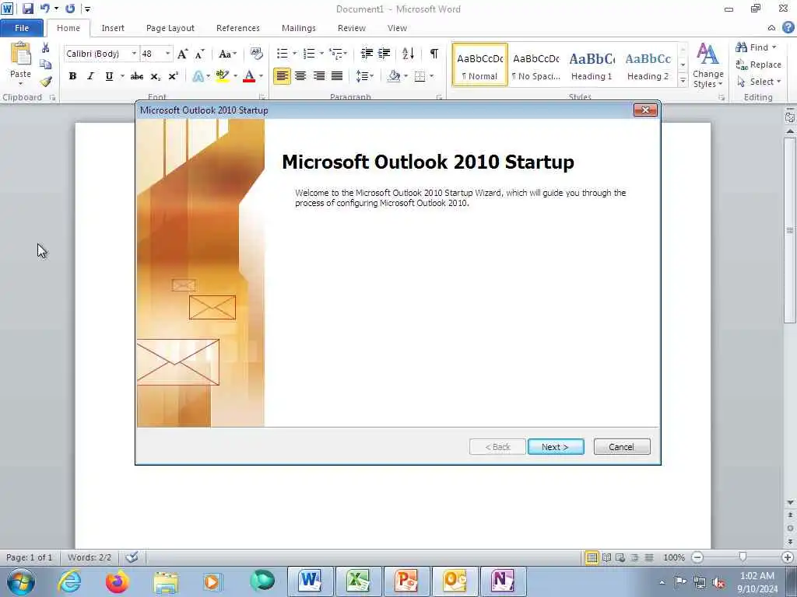Viewport: 797px width, 597px height.
Task: Switch to the View tab
Action: coord(397,28)
